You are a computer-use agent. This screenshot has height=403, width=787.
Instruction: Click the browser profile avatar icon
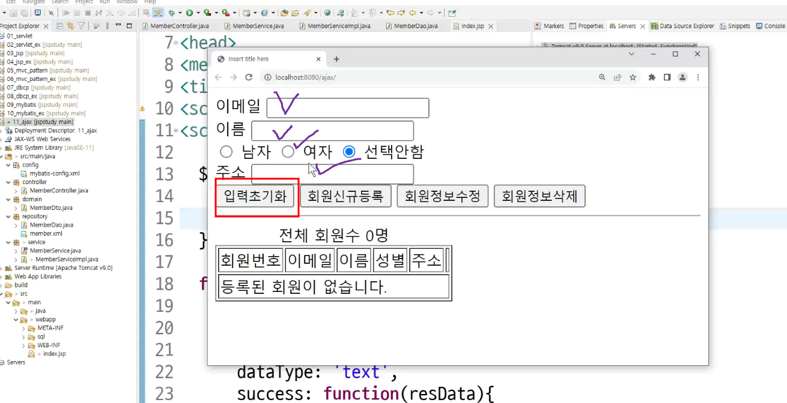pyautogui.click(x=682, y=77)
